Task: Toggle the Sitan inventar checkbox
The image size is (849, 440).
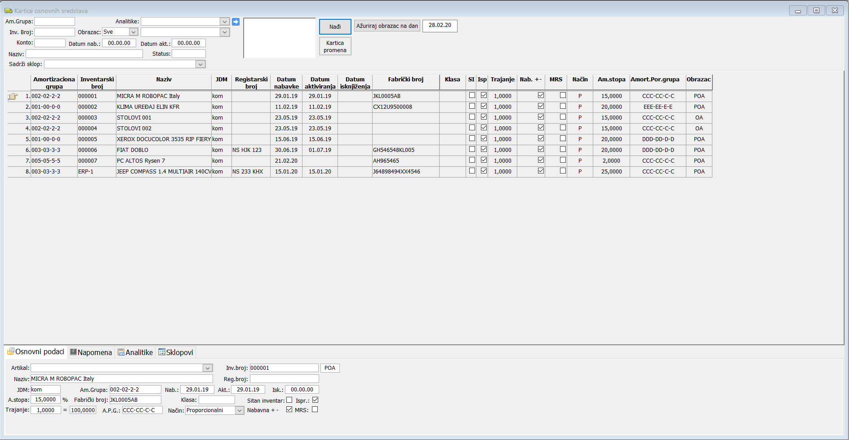Action: pos(289,400)
